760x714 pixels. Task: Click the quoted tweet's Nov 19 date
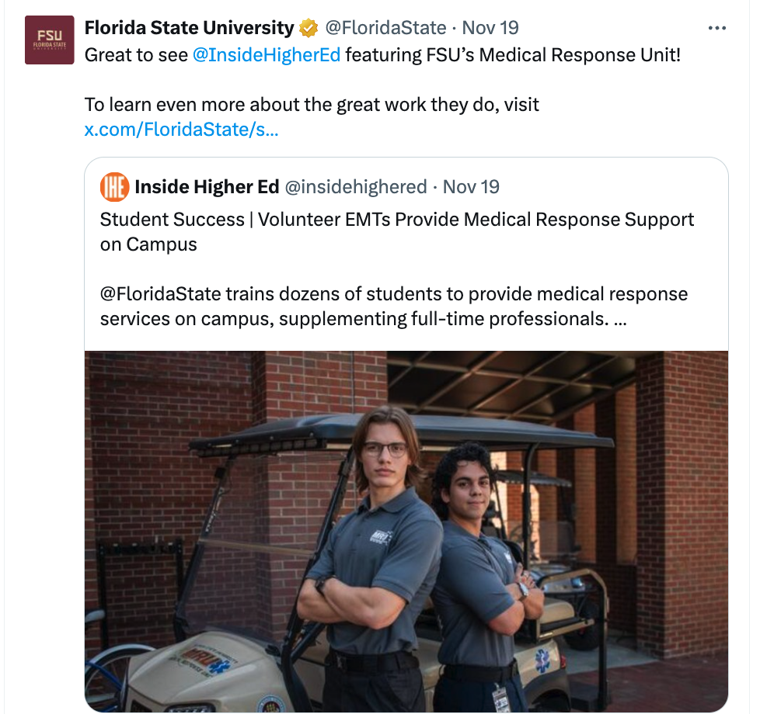coord(472,187)
